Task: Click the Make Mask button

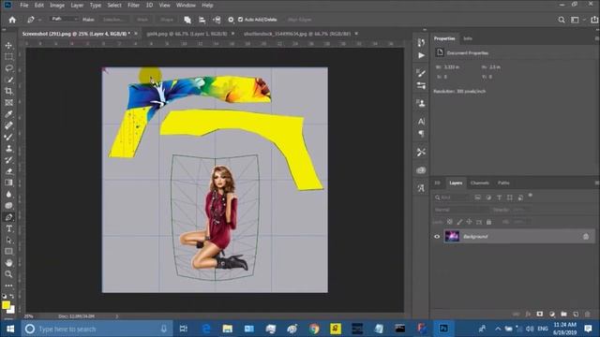Action: point(142,20)
